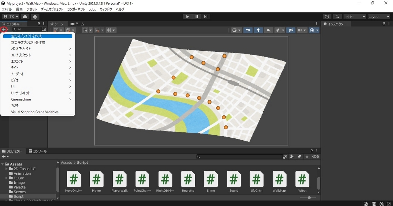Choose カメラ from the create menu
The width and height of the screenshot is (393, 206).
tap(38, 106)
